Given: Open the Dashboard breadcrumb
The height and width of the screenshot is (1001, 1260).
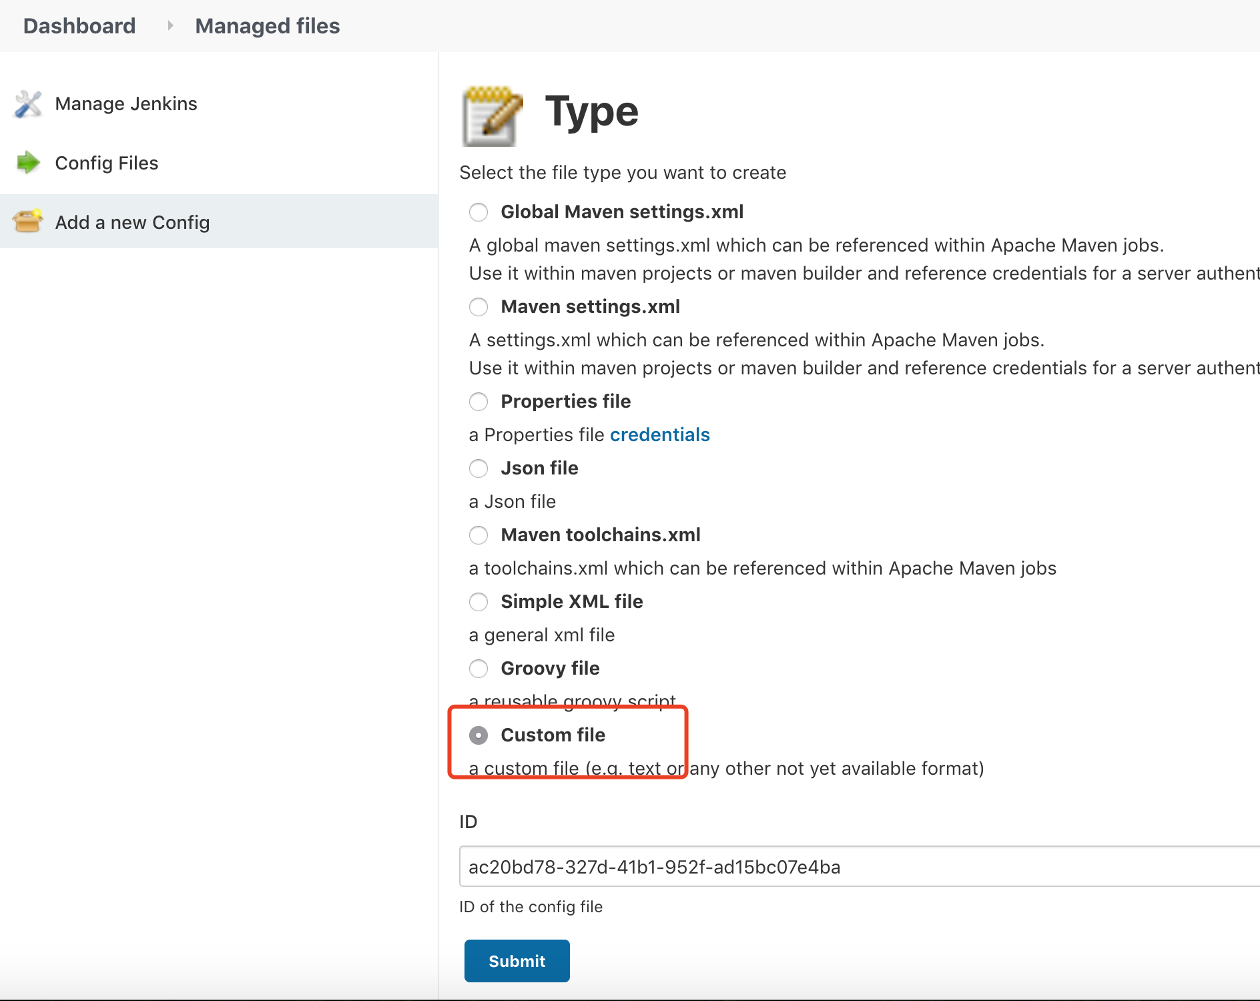Looking at the screenshot, I should (79, 26).
